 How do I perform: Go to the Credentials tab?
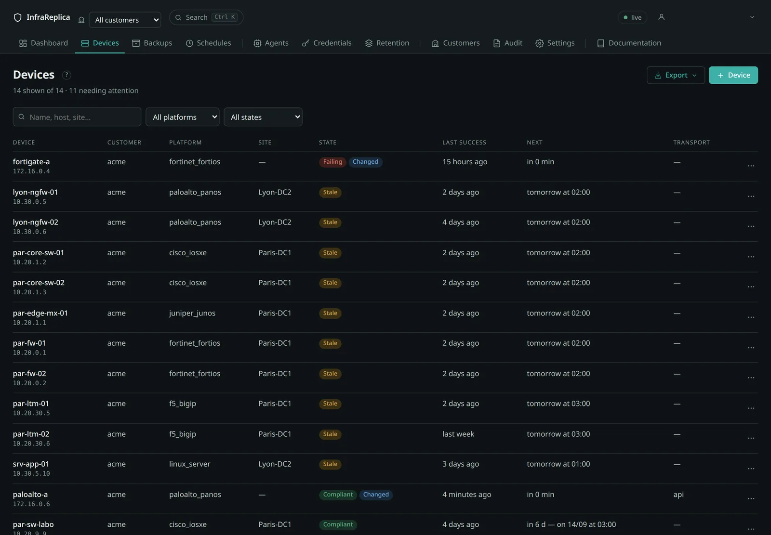point(327,43)
